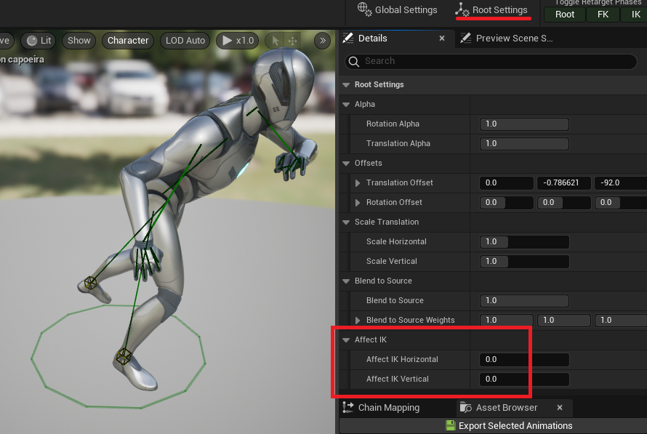The image size is (647, 434).
Task: Click the Asset Browser folder icon
Action: [x=466, y=408]
